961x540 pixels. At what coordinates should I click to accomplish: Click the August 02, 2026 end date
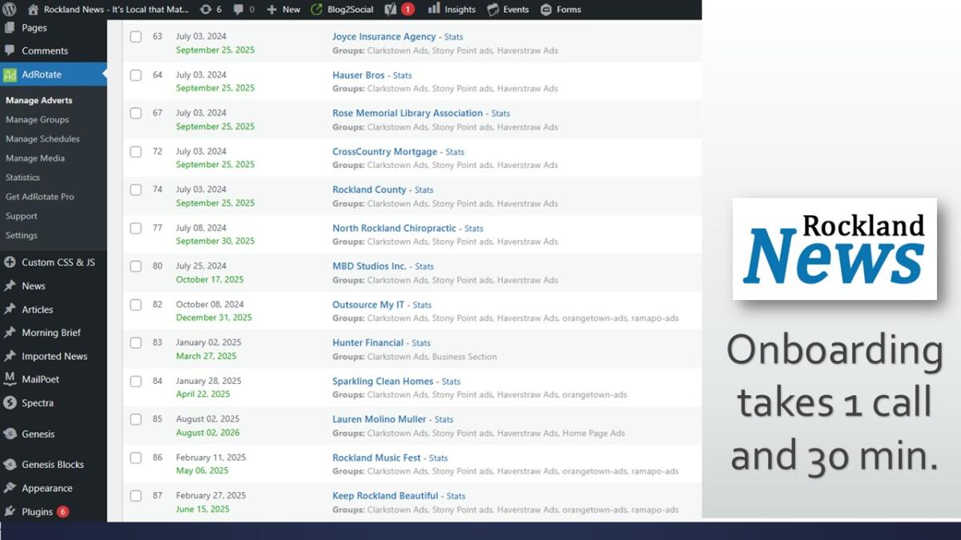tap(207, 433)
